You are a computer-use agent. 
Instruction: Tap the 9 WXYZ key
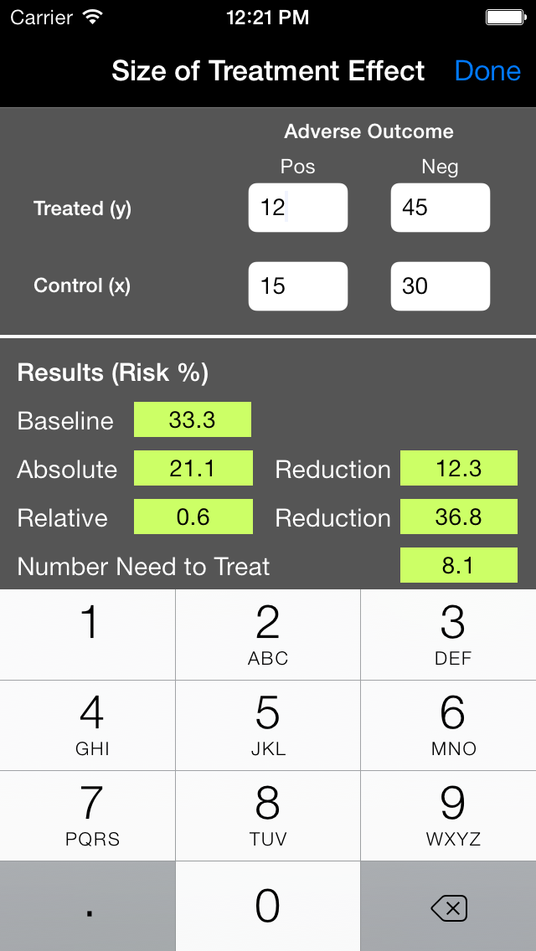click(x=449, y=815)
